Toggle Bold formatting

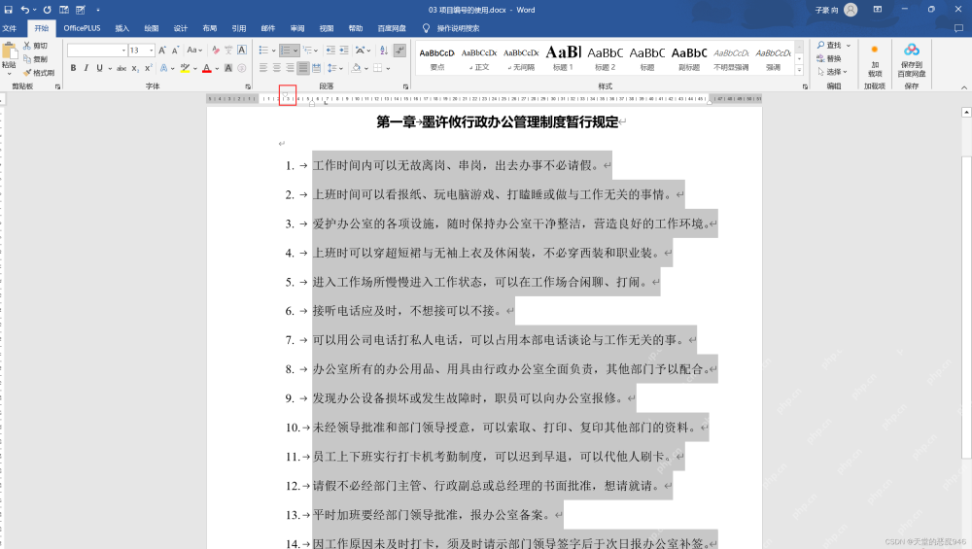[73, 68]
